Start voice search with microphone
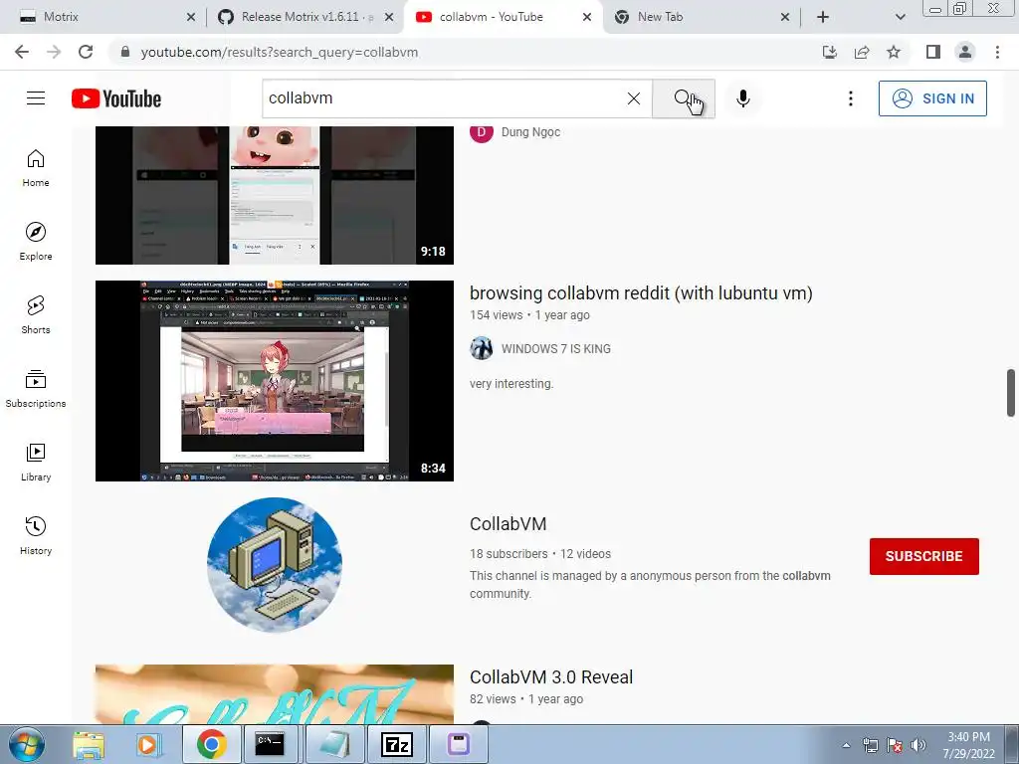The image size is (1019, 764). 742,98
